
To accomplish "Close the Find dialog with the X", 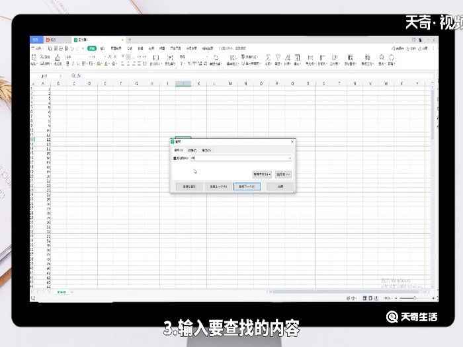I will click(x=292, y=141).
